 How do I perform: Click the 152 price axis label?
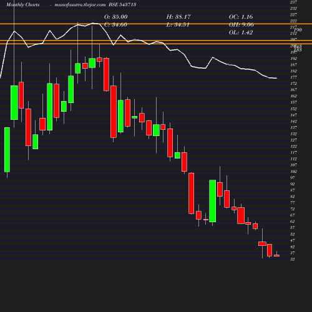click(293, 109)
